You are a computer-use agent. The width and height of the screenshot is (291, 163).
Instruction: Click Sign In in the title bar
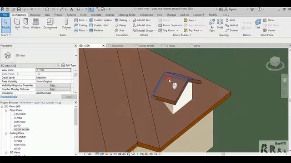point(231,9)
